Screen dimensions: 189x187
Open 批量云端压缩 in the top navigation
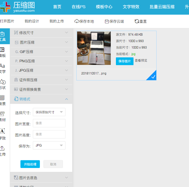162,7
